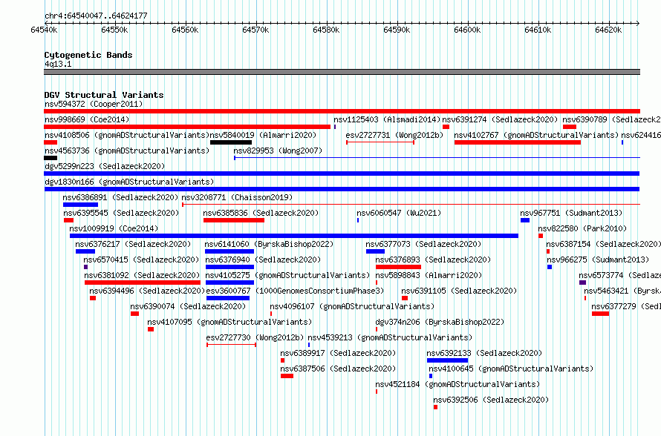
Task: Click the Cytogenetic Bands track title
Action: tap(88, 55)
